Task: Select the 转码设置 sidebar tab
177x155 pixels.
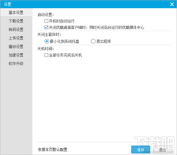Action: [x=16, y=29]
